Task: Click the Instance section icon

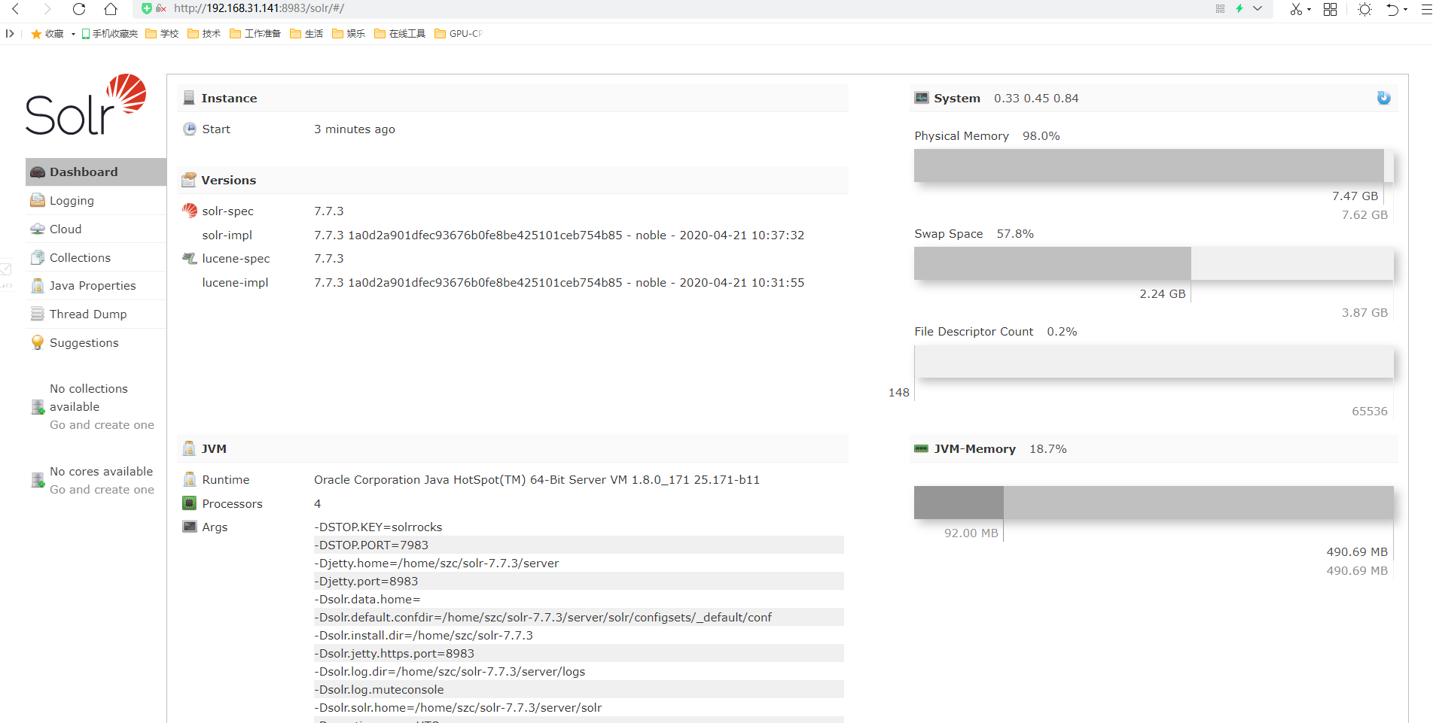Action: (x=189, y=98)
